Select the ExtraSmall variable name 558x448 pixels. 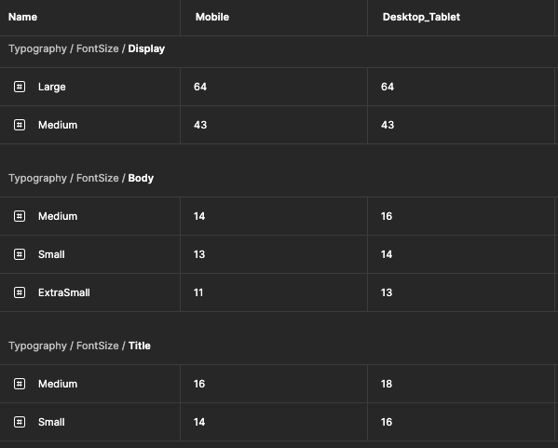pos(64,292)
